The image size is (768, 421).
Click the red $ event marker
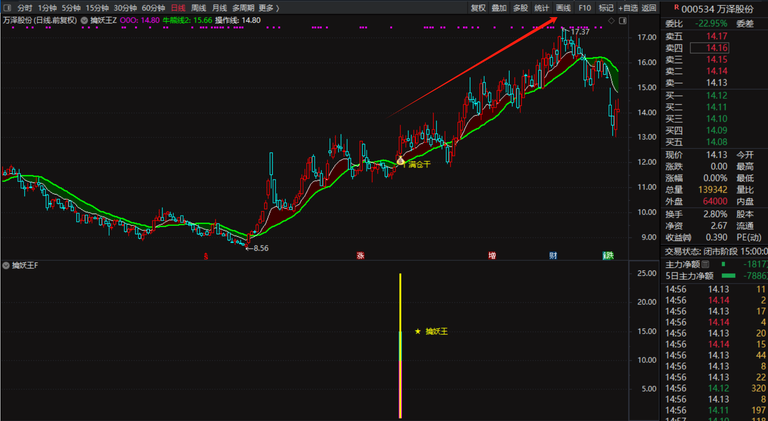click(206, 256)
